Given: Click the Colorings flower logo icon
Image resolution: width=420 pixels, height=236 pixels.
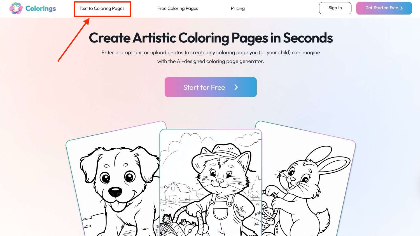Looking at the screenshot, I should (16, 8).
